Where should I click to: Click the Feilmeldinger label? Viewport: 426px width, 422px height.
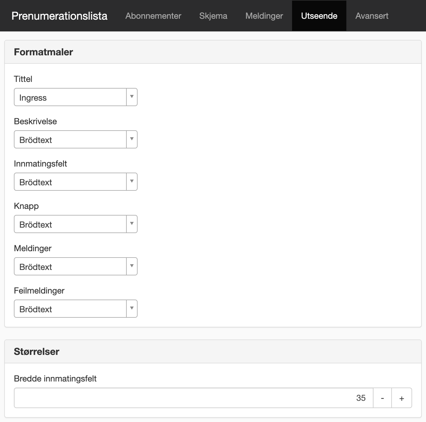coord(39,291)
